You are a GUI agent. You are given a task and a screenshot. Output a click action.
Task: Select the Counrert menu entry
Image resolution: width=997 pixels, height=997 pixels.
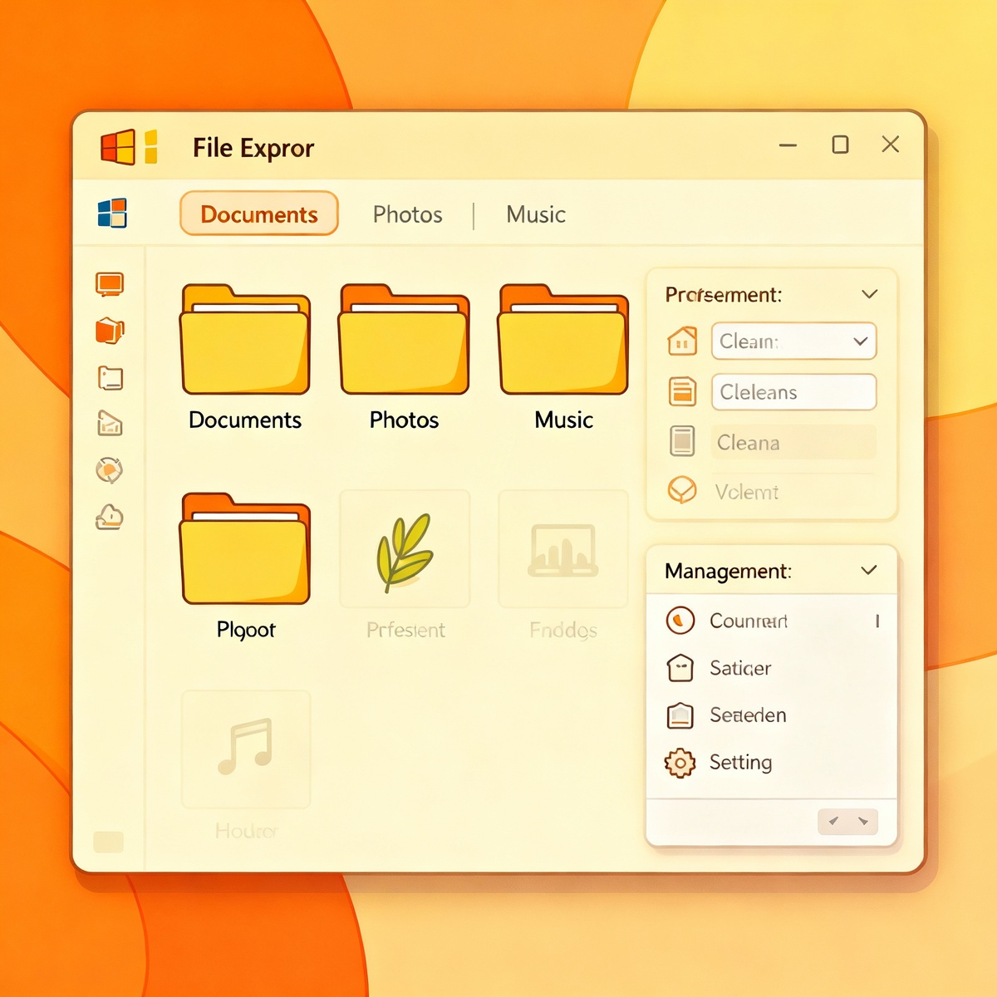tap(772, 621)
